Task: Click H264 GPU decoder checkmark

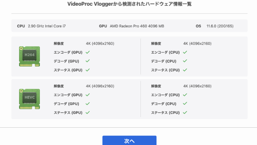Action: (x=88, y=61)
